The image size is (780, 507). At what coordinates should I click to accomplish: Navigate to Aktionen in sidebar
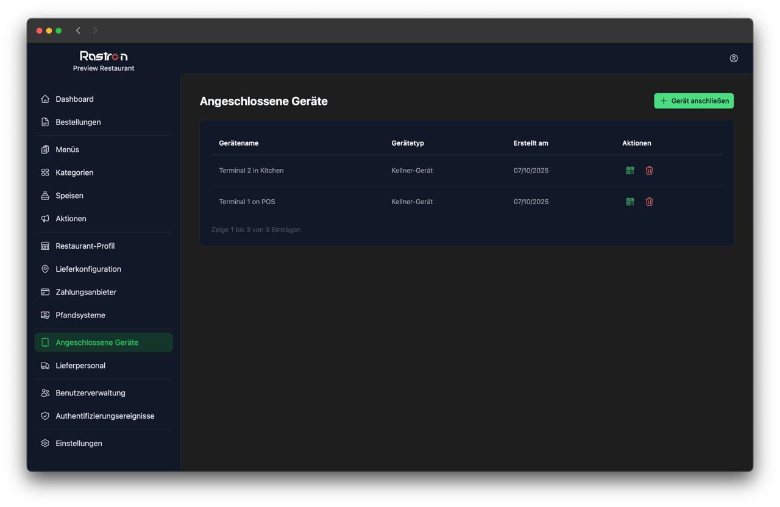pos(71,219)
